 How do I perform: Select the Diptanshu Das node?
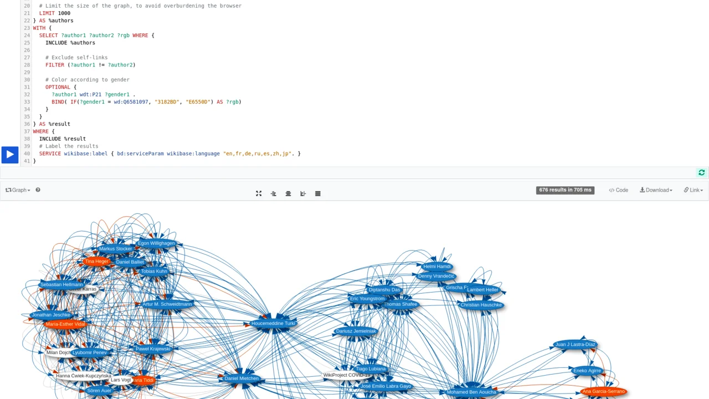[384, 290]
